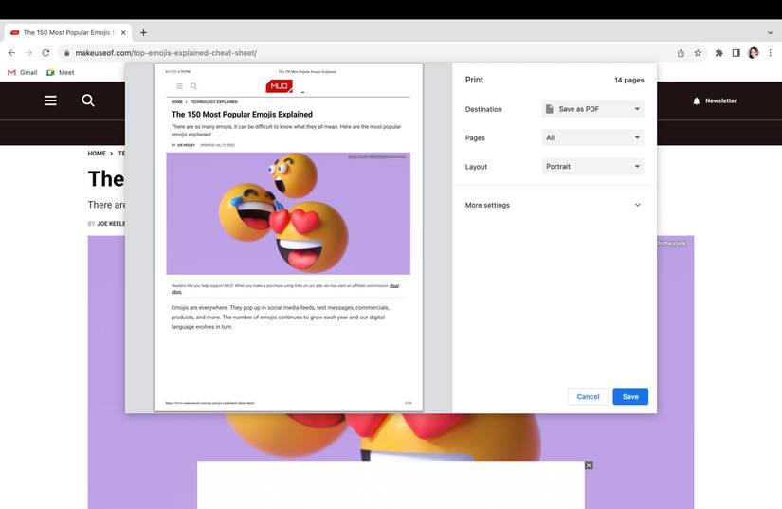This screenshot has width=782, height=509.
Task: Click the Newsletter bell icon
Action: [697, 100]
